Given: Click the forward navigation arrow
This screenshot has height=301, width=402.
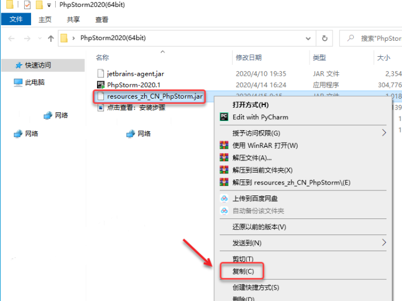Looking at the screenshot, I should tap(27, 38).
